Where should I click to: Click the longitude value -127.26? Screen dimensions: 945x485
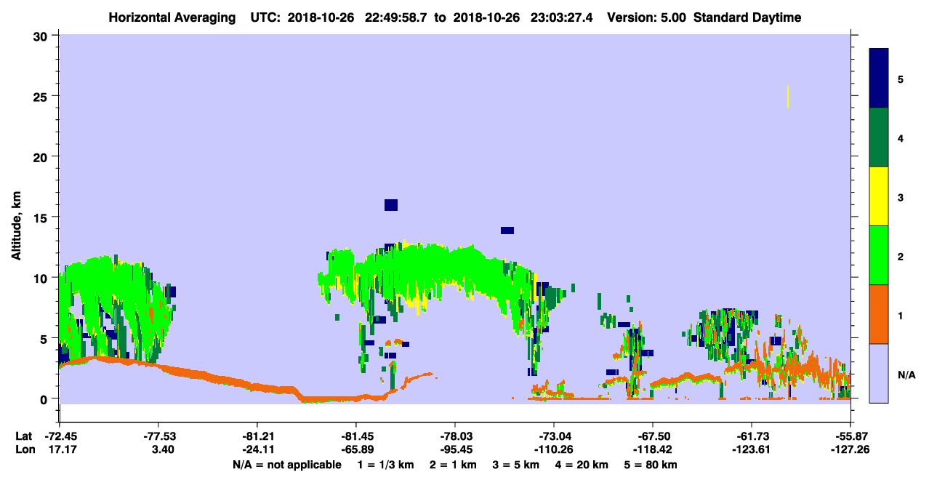[850, 449]
